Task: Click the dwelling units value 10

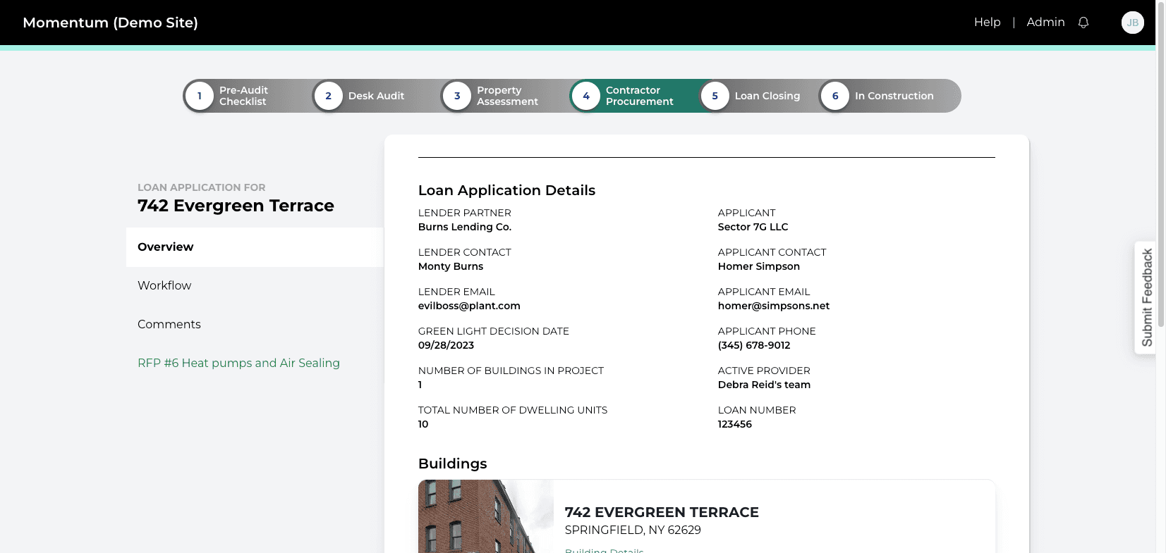Action: [423, 424]
